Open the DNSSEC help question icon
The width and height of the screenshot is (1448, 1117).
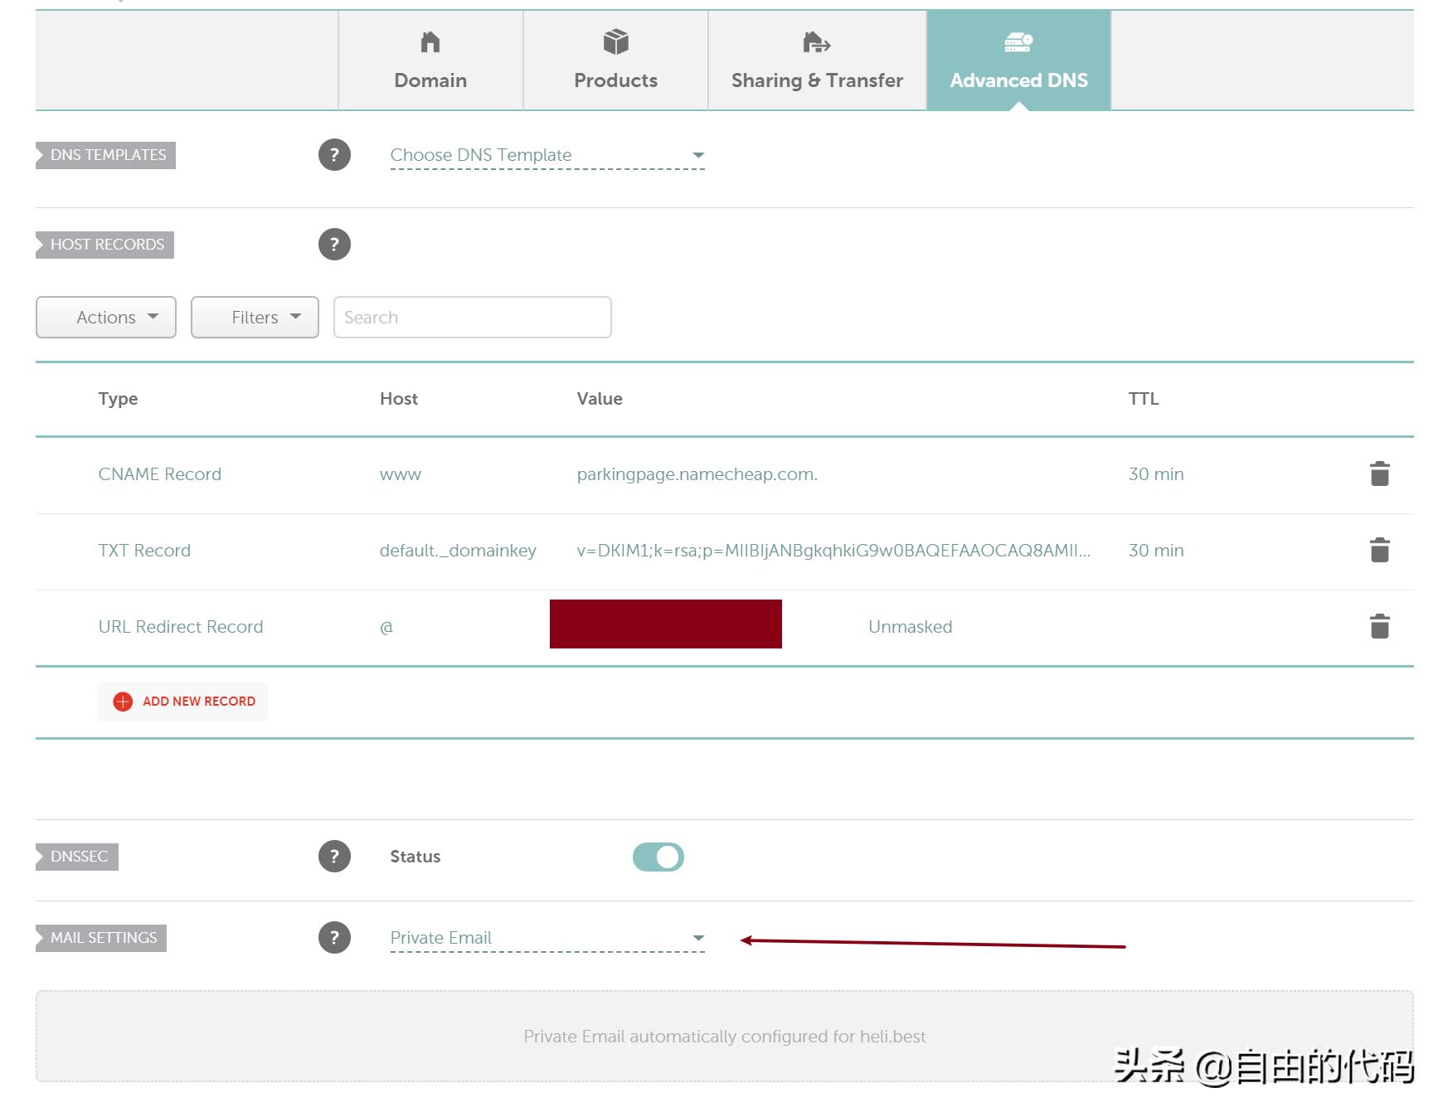click(334, 857)
